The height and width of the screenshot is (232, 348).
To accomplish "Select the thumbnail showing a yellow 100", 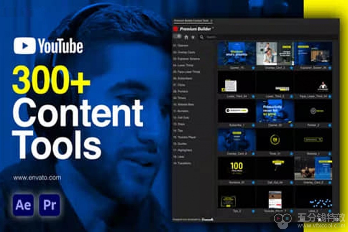I will pos(237,168).
